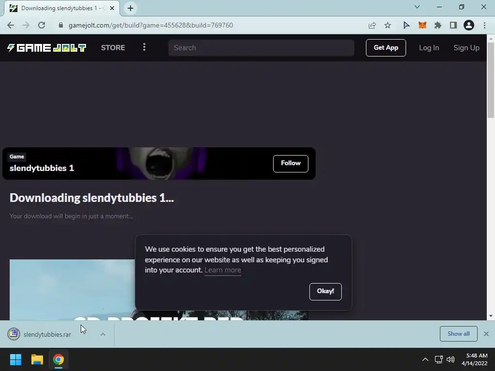Click the address bar URL
The width and height of the screenshot is (495, 371).
[151, 25]
